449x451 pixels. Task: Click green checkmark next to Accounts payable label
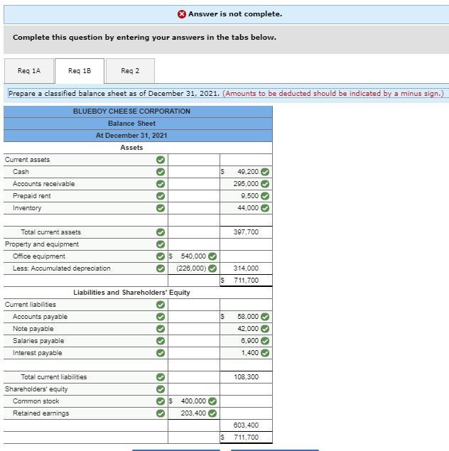pos(161,317)
